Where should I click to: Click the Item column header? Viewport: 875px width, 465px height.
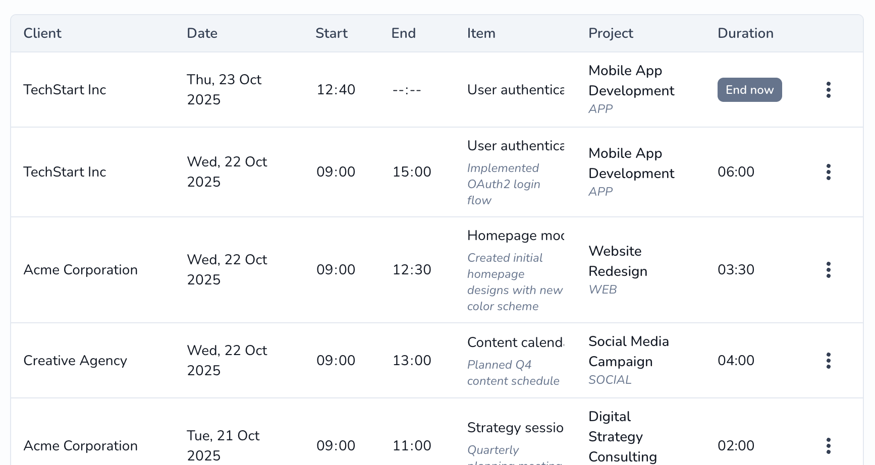tap(481, 33)
